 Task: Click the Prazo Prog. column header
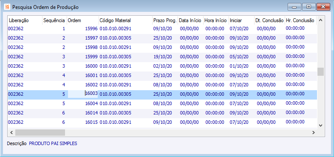pyautogui.click(x=165, y=20)
